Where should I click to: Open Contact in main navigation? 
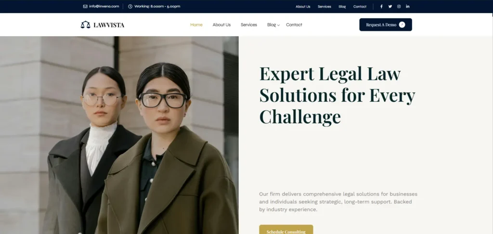[294, 25]
